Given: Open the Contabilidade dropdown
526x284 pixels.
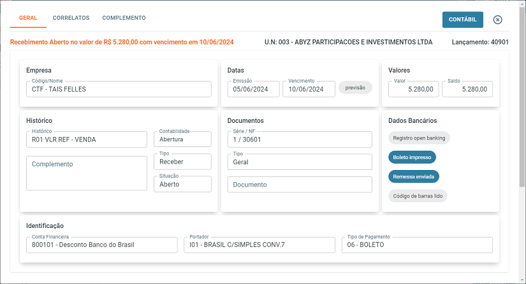Looking at the screenshot, I should coord(182,139).
